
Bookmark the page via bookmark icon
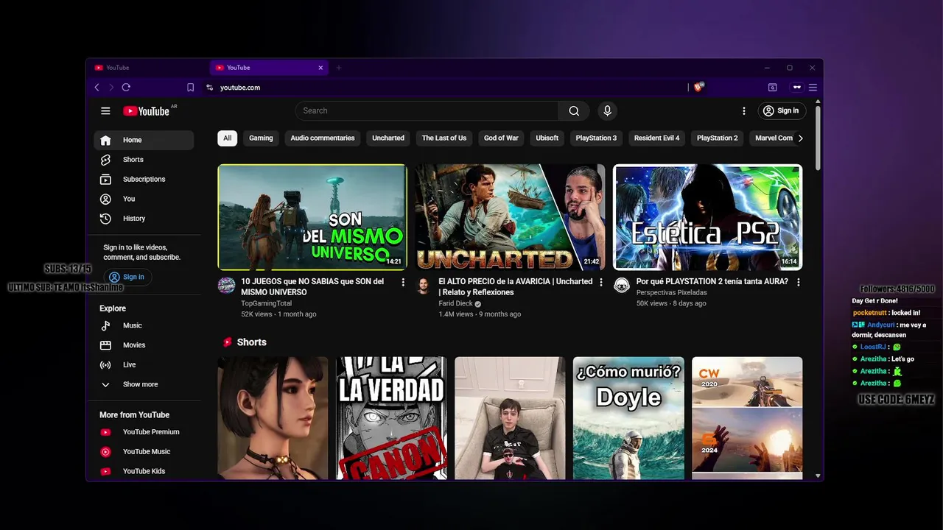click(x=190, y=88)
